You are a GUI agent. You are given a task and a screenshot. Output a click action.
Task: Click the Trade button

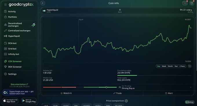click(117, 93)
